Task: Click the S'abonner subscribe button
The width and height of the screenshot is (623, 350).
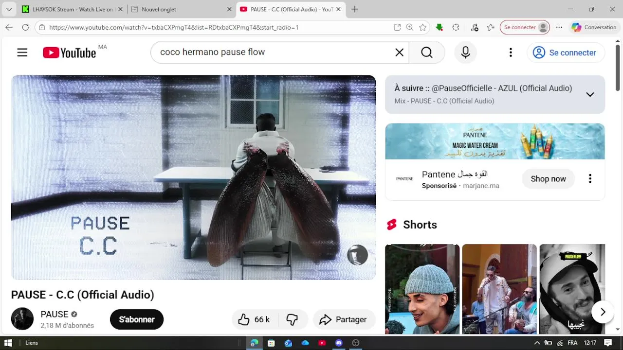Action: coord(137,319)
